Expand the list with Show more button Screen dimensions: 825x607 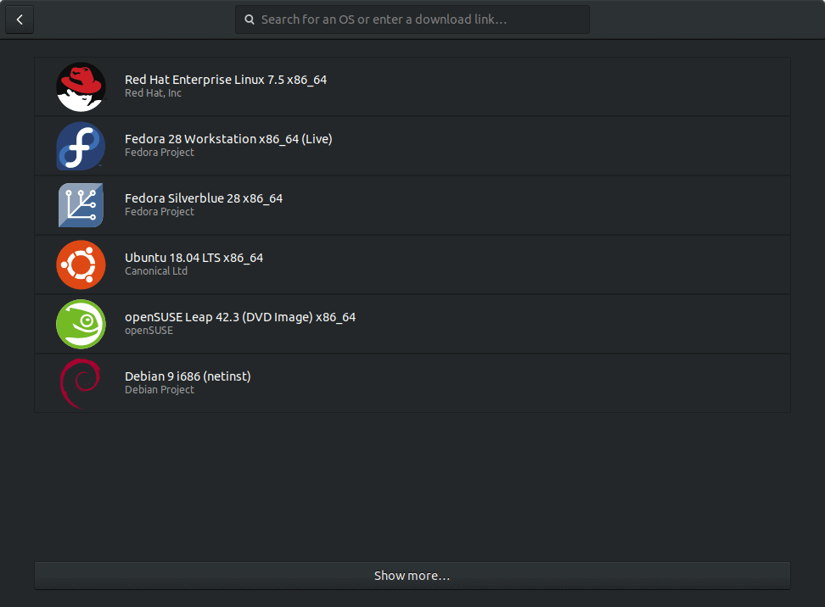pyautogui.click(x=412, y=576)
